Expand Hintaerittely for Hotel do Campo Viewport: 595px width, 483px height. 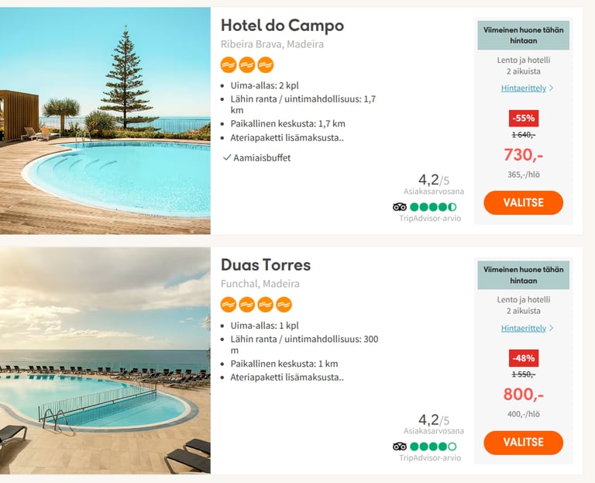point(527,88)
